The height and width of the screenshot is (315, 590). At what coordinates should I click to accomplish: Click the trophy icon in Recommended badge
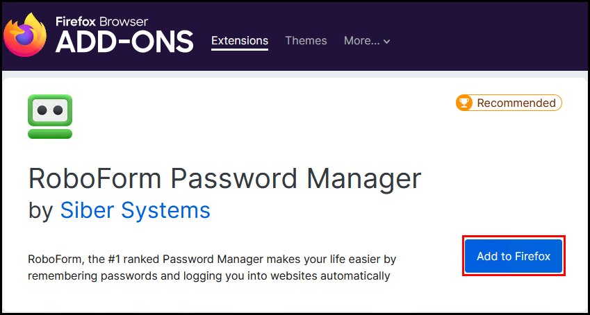[x=464, y=103]
